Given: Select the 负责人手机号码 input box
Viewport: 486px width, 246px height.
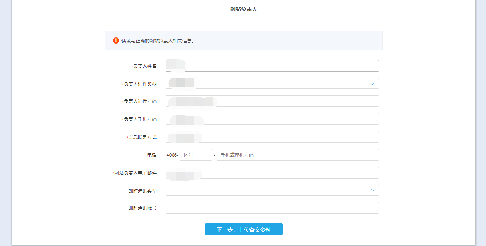Looking at the screenshot, I should coord(272,119).
